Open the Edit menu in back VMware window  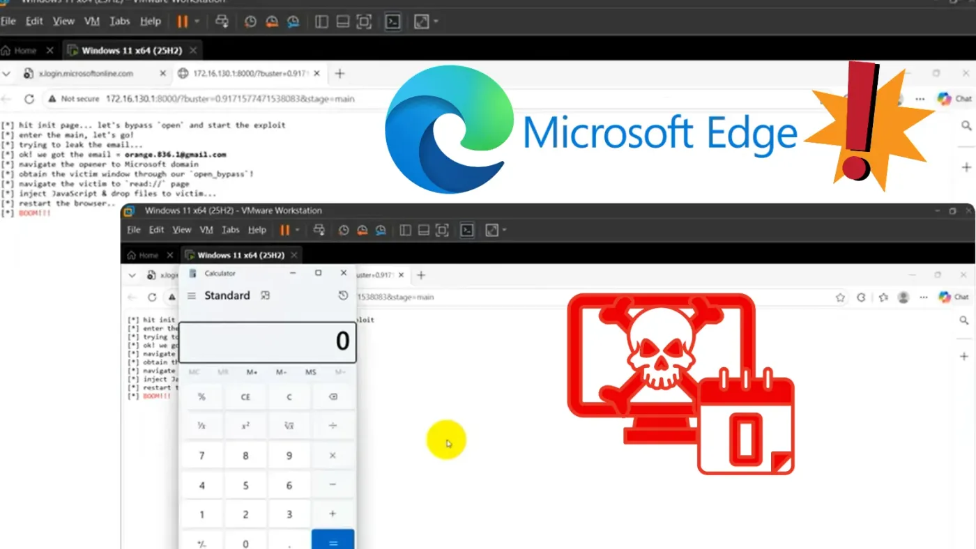click(34, 22)
